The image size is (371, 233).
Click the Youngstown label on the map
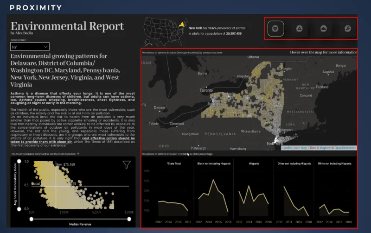tap(190, 134)
